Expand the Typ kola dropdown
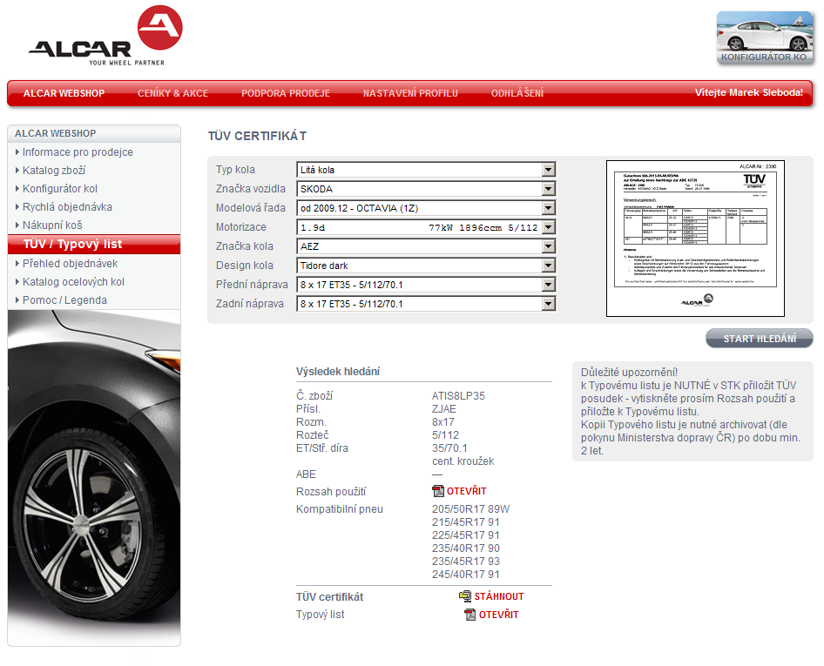This screenshot has width=824, height=666. pyautogui.click(x=548, y=170)
